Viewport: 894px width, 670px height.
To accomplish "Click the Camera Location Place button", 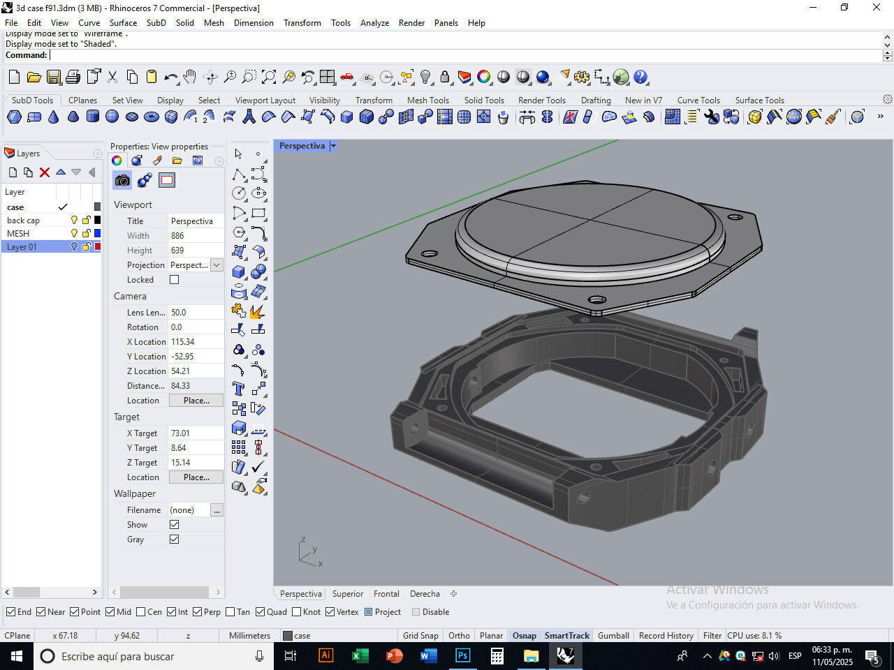I will pyautogui.click(x=196, y=401).
